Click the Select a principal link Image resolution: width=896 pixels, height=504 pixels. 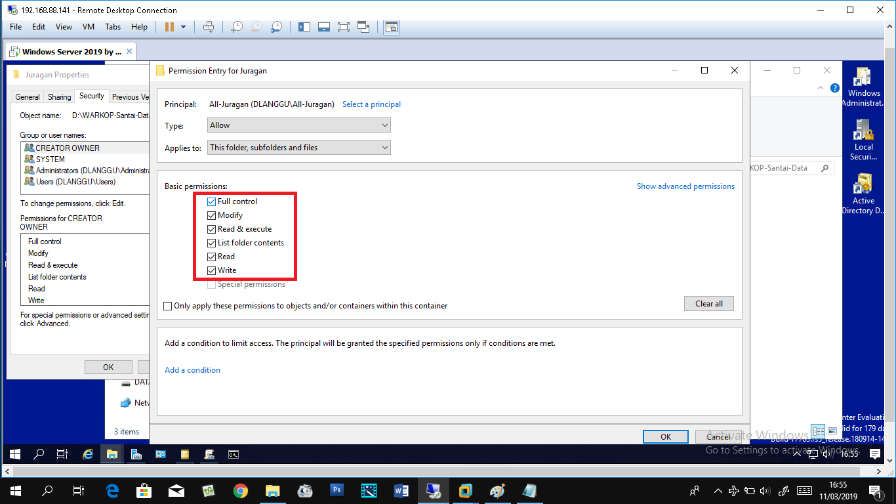(371, 104)
